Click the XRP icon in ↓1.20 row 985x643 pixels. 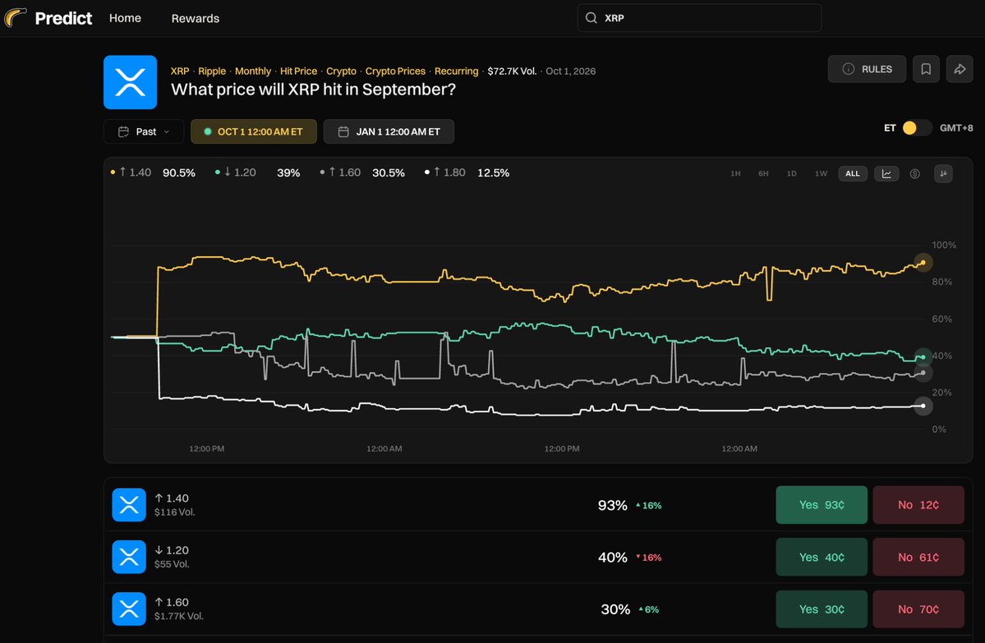click(x=129, y=557)
